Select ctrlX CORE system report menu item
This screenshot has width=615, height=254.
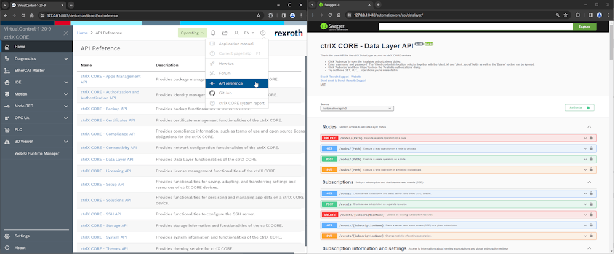coord(237,103)
